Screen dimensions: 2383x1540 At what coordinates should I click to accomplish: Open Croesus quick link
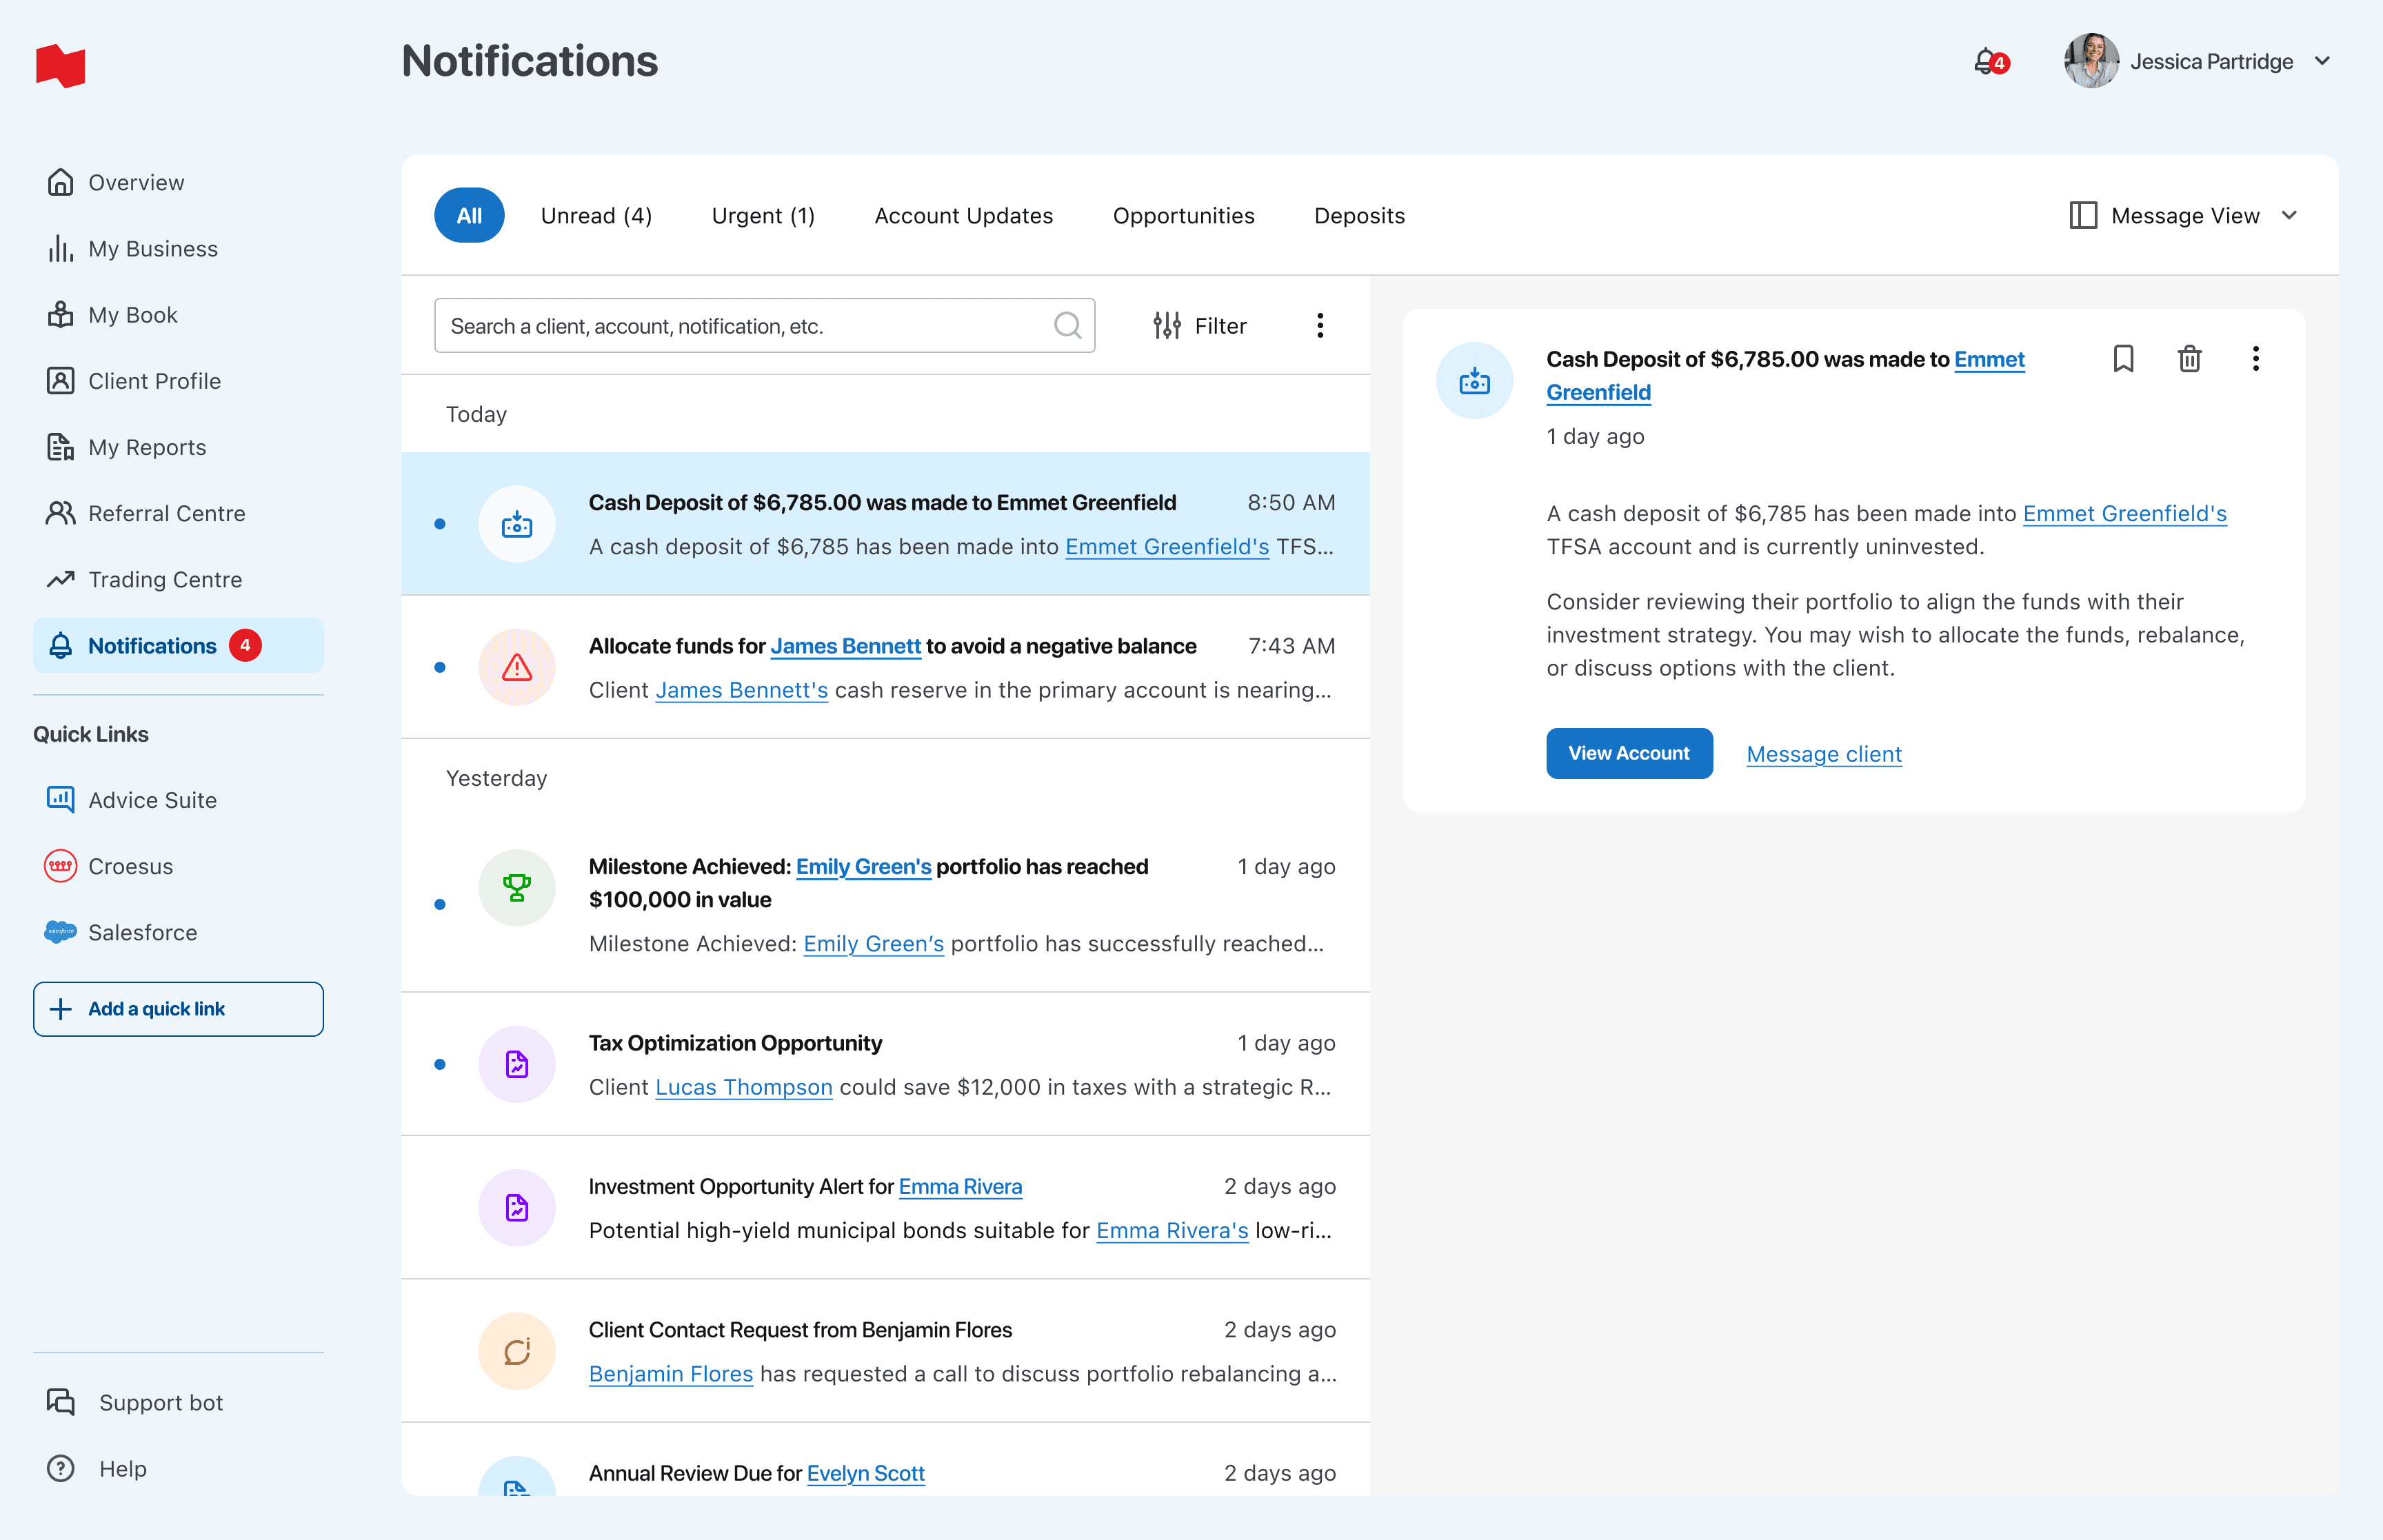(x=130, y=866)
